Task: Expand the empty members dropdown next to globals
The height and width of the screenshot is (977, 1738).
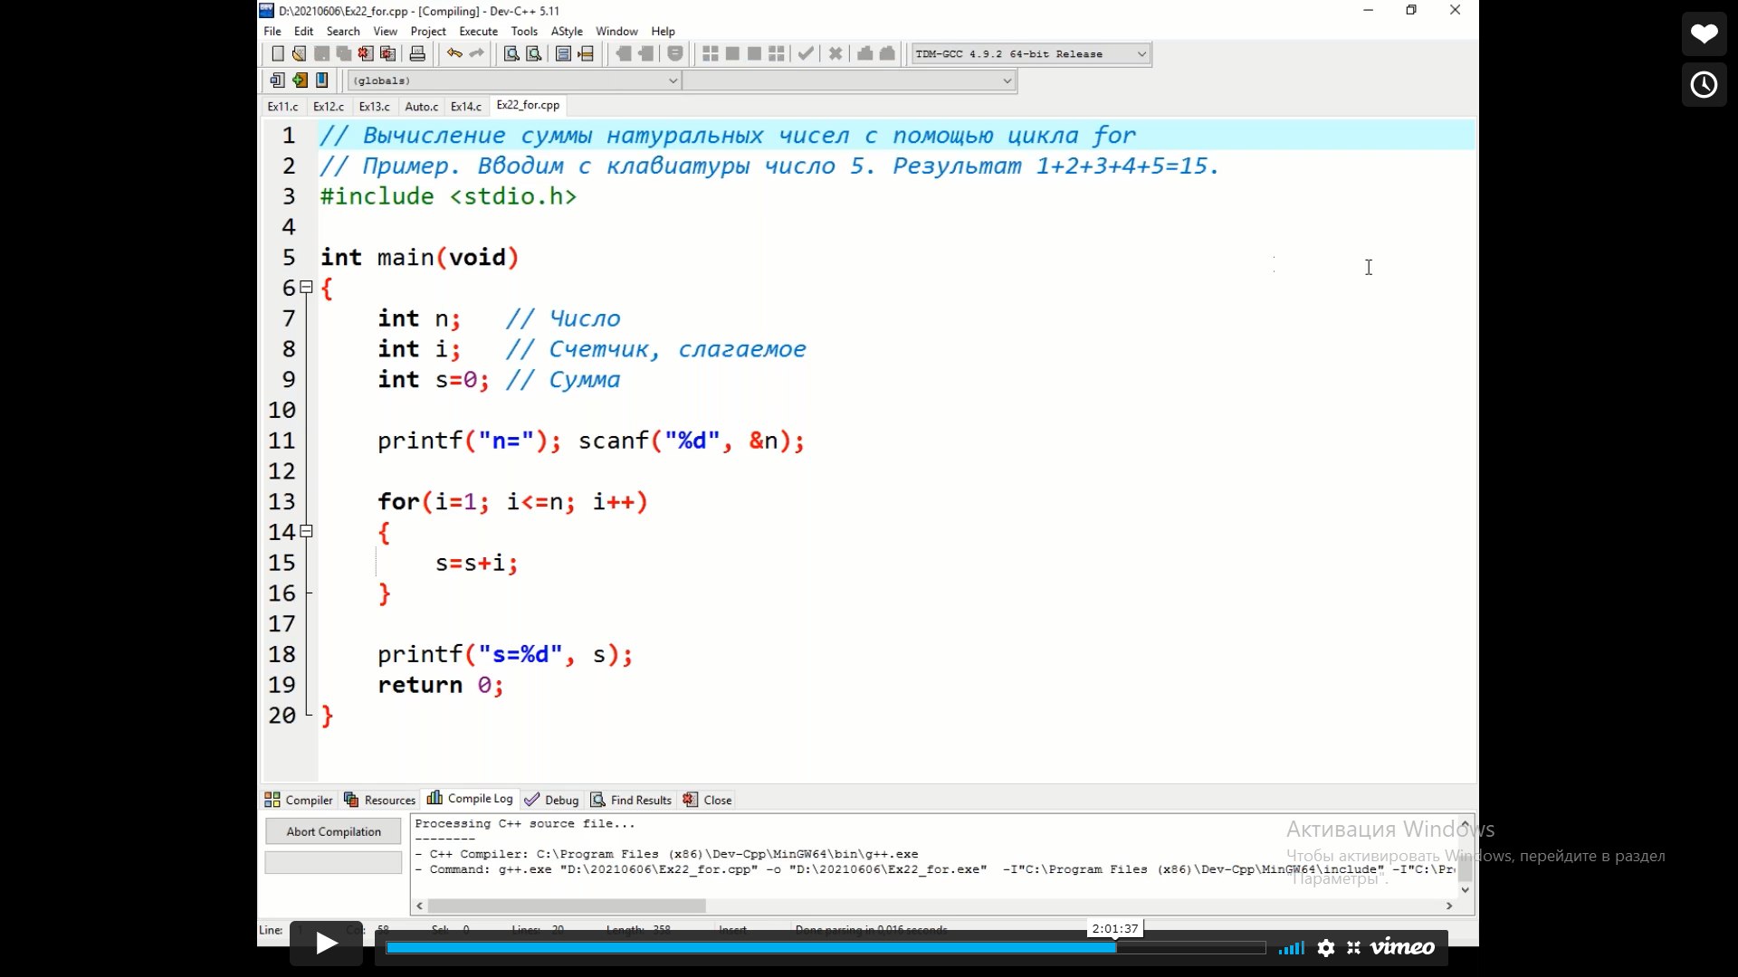Action: click(1007, 81)
